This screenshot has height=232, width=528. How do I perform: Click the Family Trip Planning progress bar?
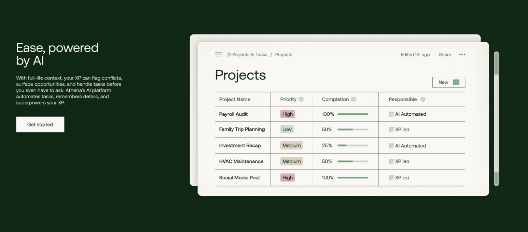[x=353, y=130]
